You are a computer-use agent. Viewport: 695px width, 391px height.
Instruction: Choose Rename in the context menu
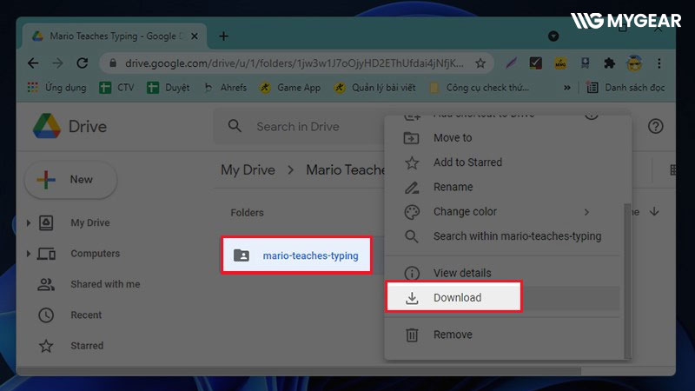pyautogui.click(x=502, y=187)
